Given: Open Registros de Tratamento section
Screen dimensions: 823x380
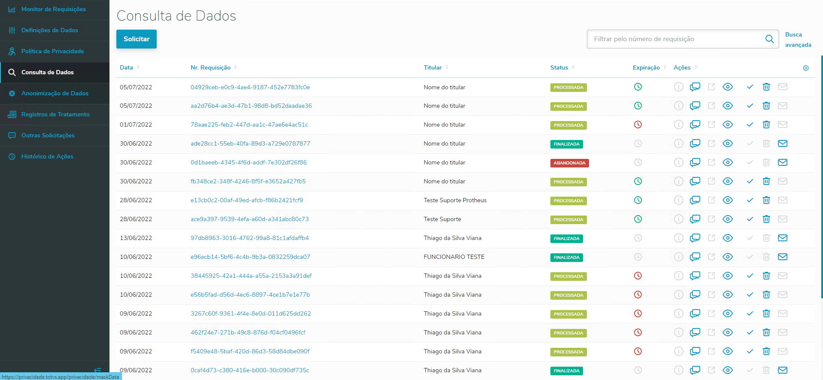Looking at the screenshot, I should [55, 114].
